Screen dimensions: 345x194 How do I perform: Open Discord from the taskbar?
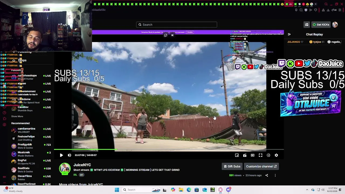[x=229, y=190]
